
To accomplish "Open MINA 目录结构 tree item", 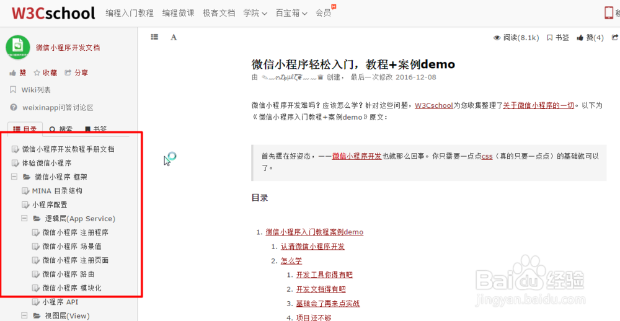I will click(57, 191).
